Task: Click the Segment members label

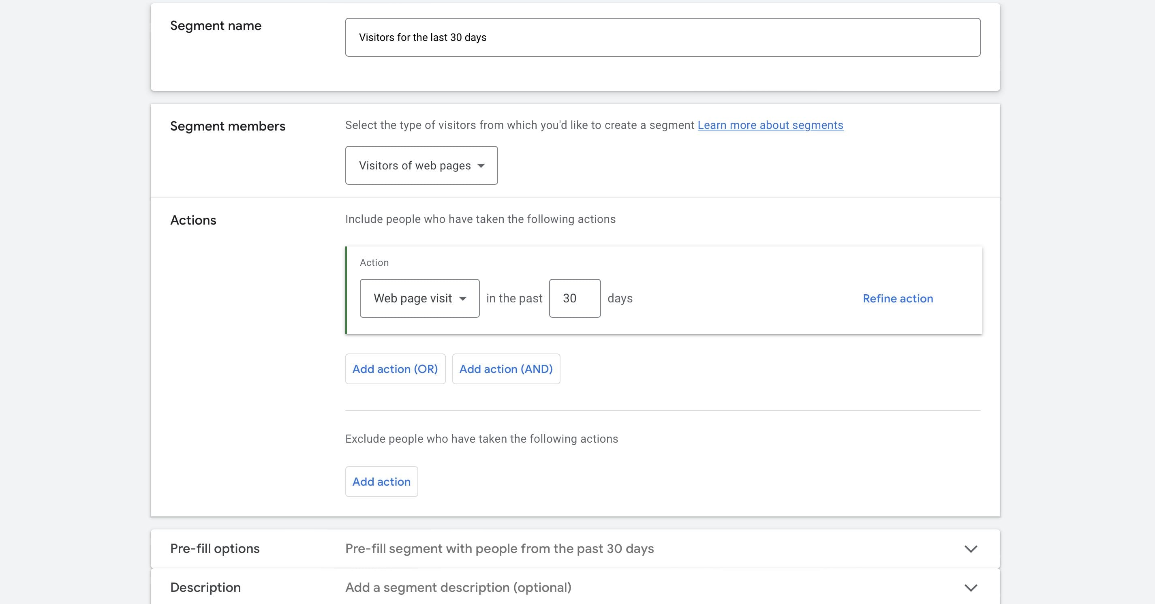Action: click(228, 126)
